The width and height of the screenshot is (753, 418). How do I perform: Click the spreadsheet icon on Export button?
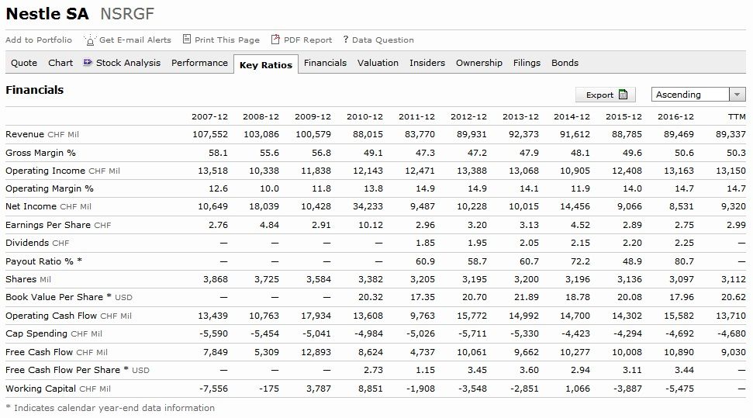pyautogui.click(x=623, y=95)
